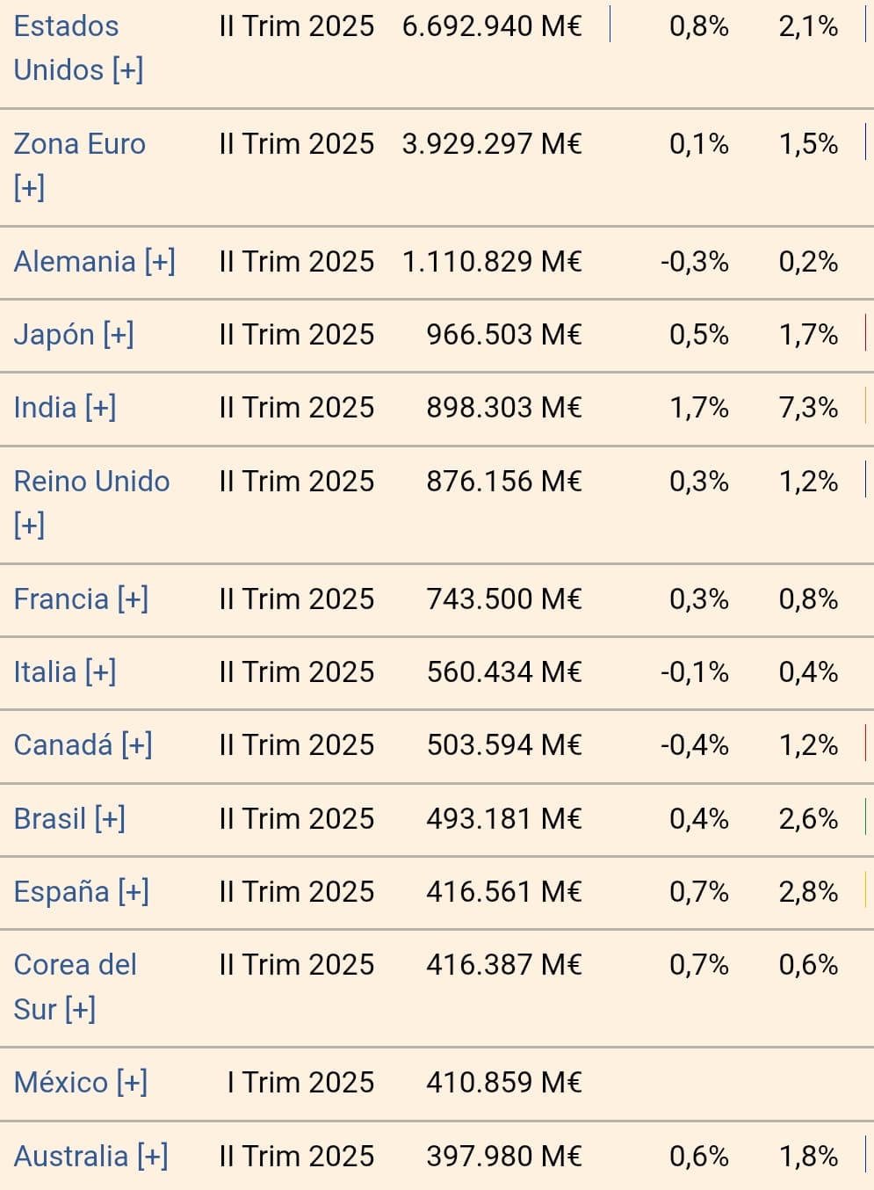Open the Reino Unido link
874x1190 pixels.
tap(91, 482)
